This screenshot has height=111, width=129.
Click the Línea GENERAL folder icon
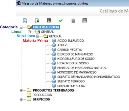tap(38, 31)
